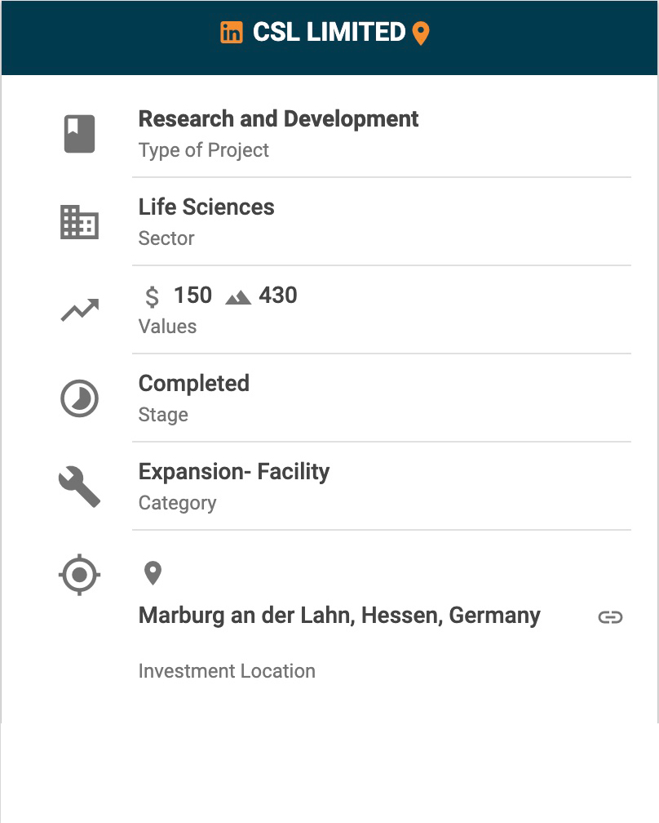Click the wrench icon beside Category
Screen dimensions: 659x823
tap(80, 487)
